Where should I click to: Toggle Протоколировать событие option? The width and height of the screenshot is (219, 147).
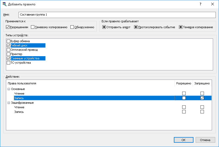click(x=136, y=27)
